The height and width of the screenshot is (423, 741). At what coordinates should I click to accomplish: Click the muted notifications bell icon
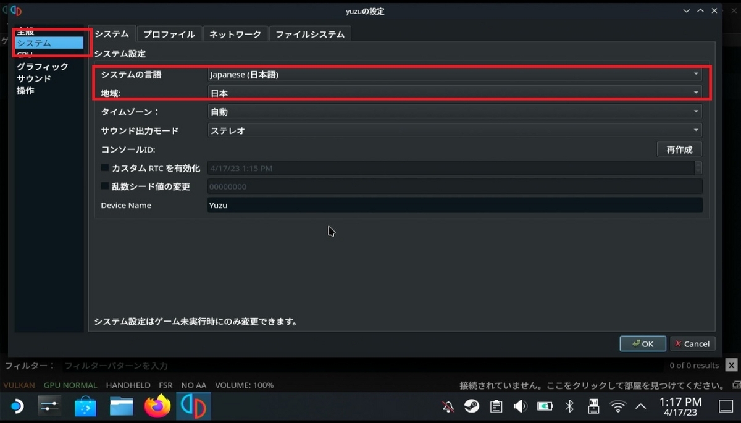tap(449, 406)
